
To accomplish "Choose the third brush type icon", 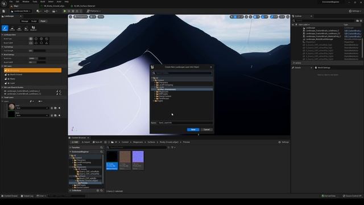I will (x=42, y=39).
